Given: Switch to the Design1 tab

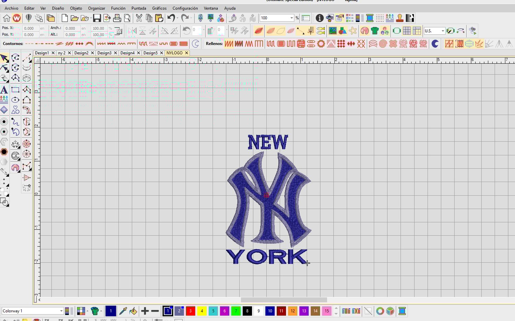Looking at the screenshot, I should coord(42,53).
